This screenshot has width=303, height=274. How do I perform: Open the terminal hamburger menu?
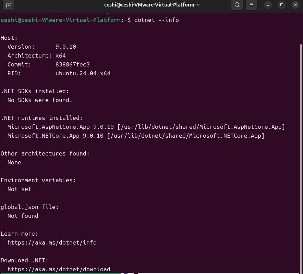click(251, 5)
